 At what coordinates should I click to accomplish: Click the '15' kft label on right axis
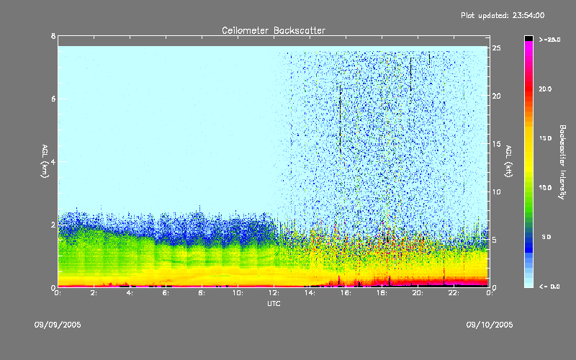coord(496,144)
